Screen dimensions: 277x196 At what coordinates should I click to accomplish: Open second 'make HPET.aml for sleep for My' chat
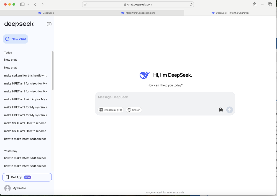click(25, 91)
